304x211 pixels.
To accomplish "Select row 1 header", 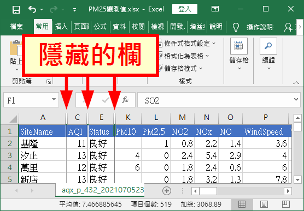I will click(x=9, y=131).
